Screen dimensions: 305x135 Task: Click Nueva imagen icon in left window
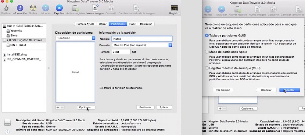95,8
